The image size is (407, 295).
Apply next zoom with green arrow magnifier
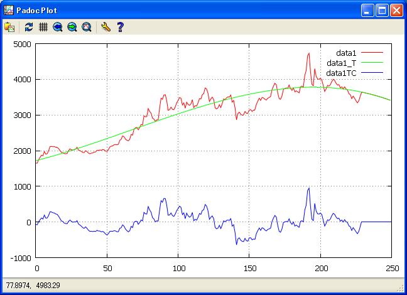[72, 27]
